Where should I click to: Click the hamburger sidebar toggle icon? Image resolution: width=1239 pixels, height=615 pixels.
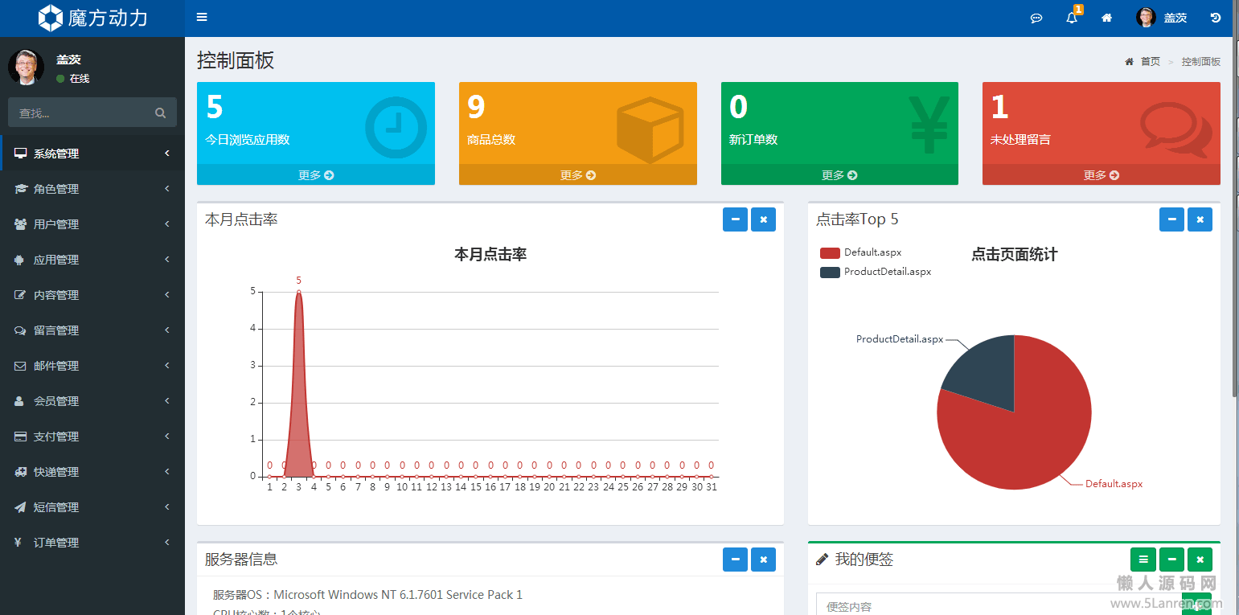(x=202, y=17)
